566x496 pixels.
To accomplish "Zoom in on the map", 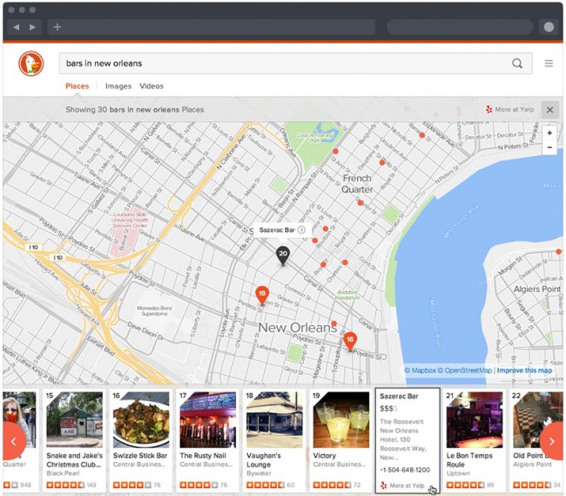I will (x=549, y=133).
